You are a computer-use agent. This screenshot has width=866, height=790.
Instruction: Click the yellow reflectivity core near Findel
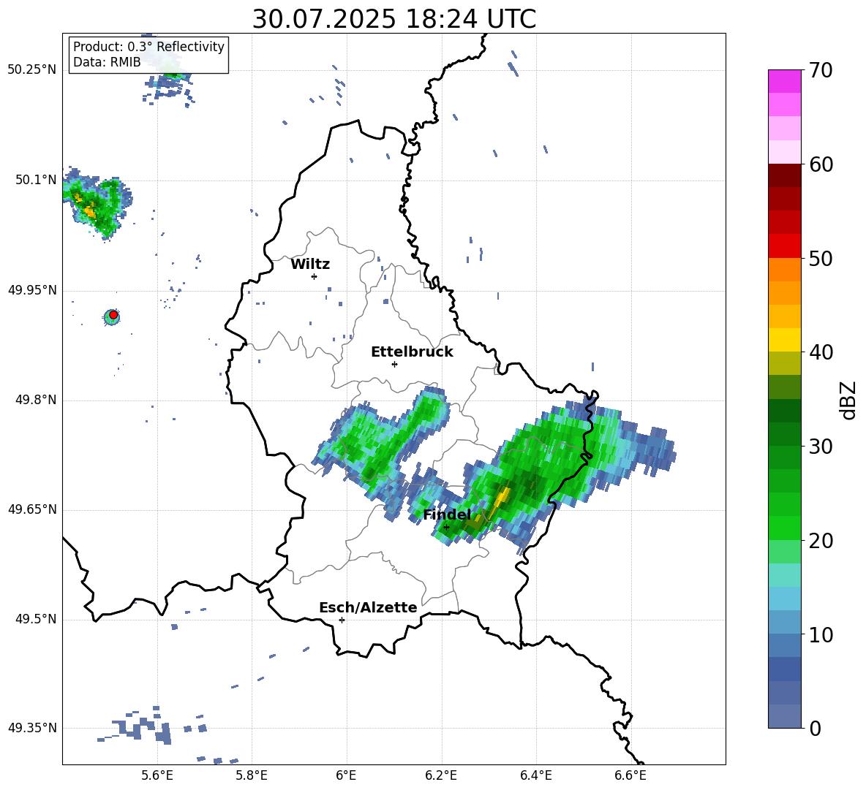pyautogui.click(x=502, y=498)
